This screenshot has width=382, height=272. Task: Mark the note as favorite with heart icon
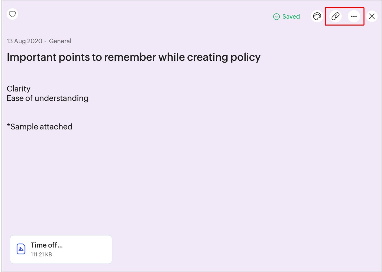pos(12,14)
